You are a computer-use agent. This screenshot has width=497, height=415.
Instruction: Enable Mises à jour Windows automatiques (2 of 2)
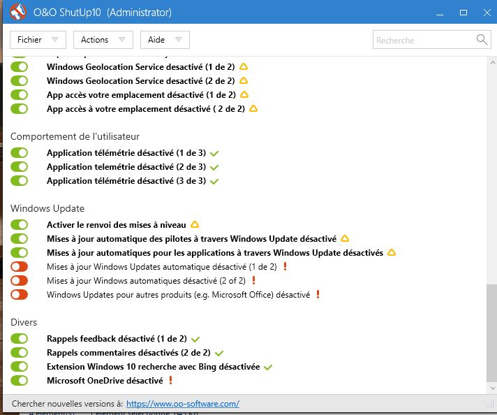(19, 280)
